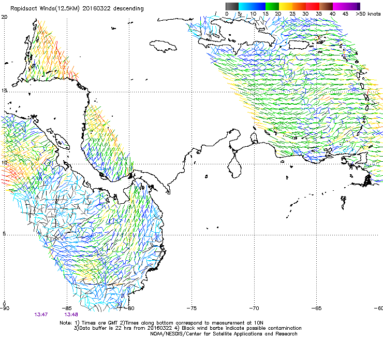Click the legend label '25'

click(292, 14)
